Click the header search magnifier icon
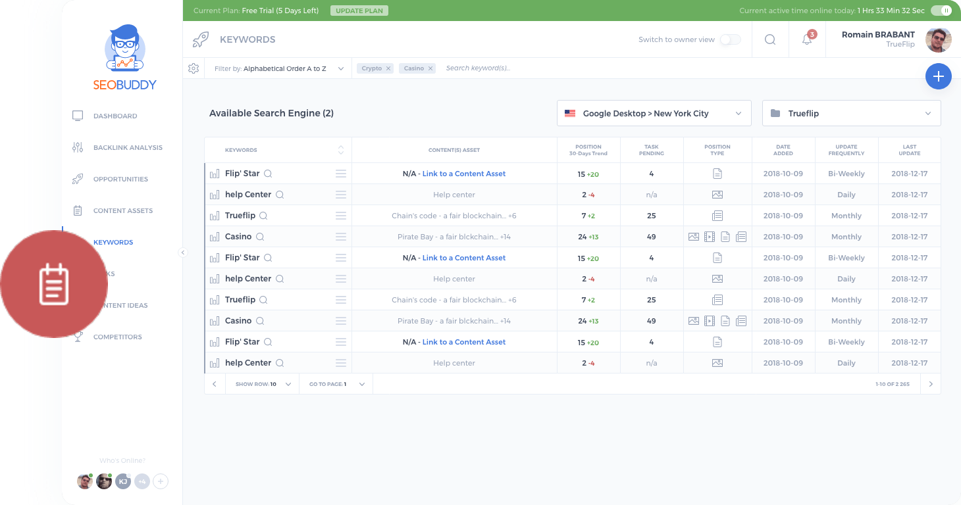The image size is (961, 505). click(770, 39)
